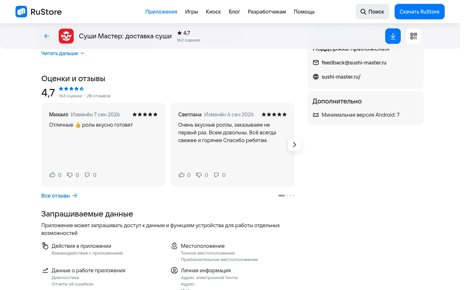Click the Диагностика text

pyautogui.click(x=65, y=278)
